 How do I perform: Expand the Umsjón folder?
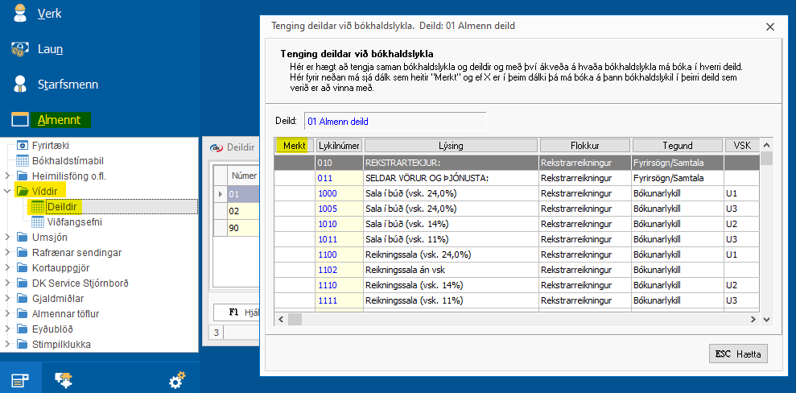(7, 237)
